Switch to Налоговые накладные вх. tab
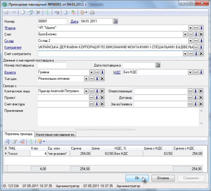Viewport: 211px width, 191px height. [55, 135]
